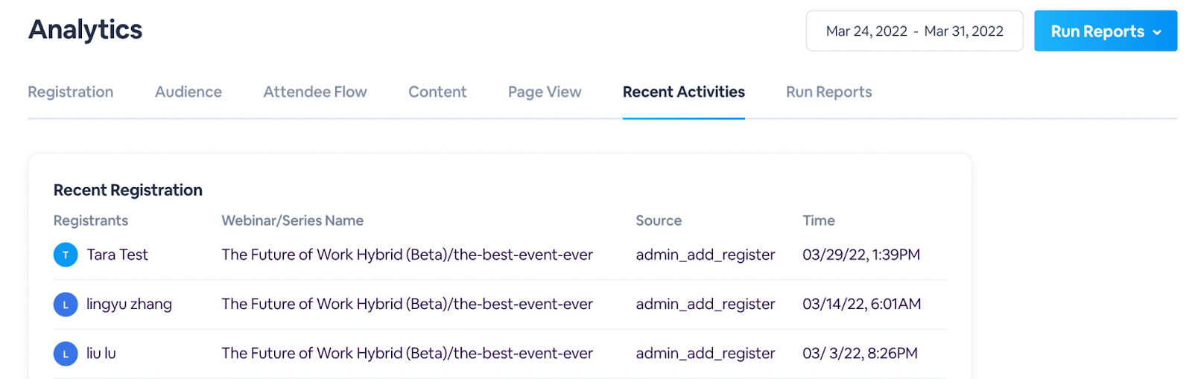Image resolution: width=1192 pixels, height=379 pixels.
Task: Expand the Run Reports dropdown chevron
Action: pos(1157,32)
